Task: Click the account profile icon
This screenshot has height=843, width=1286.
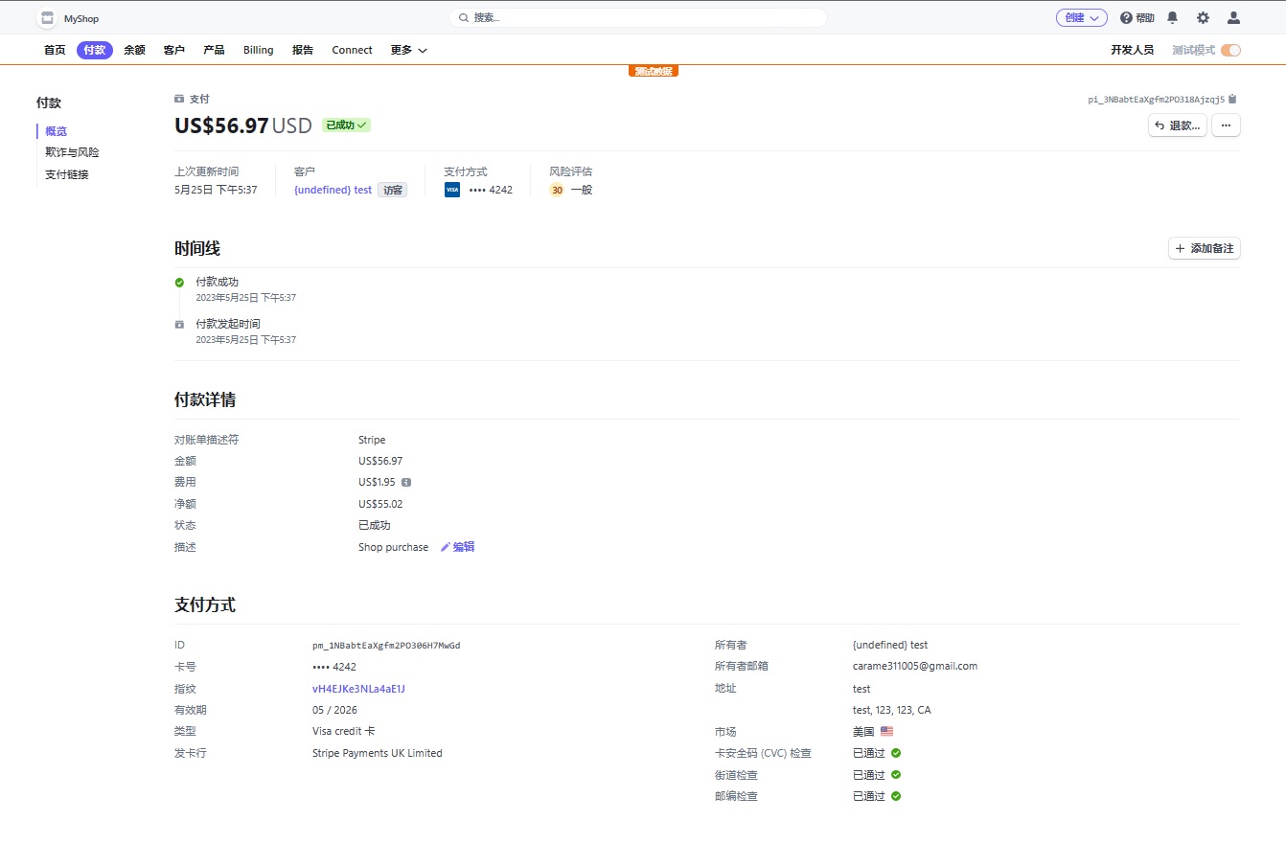Action: tap(1233, 17)
